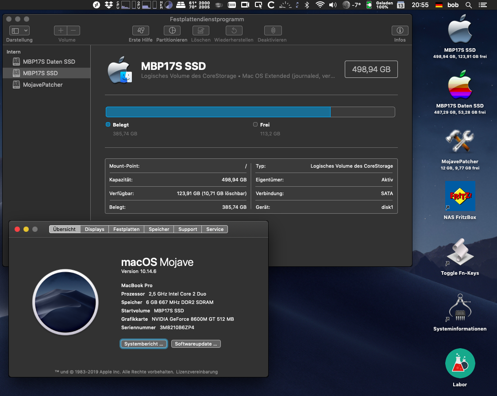Run Erste Hilfe on the selected volume
This screenshot has width=497, height=396.
point(140,31)
